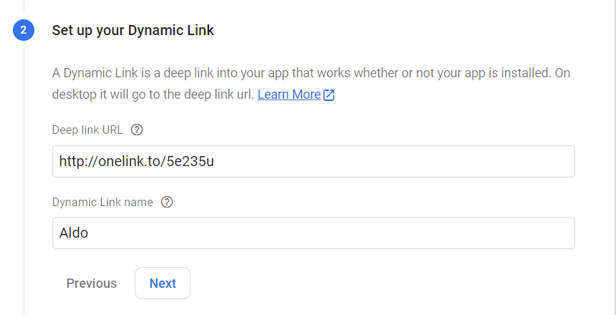This screenshot has height=315, width=616.
Task: Click the 'Aldo' text in name field
Action: click(74, 233)
